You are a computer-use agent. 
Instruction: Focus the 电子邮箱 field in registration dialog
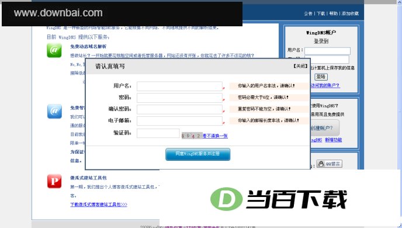tap(179, 121)
